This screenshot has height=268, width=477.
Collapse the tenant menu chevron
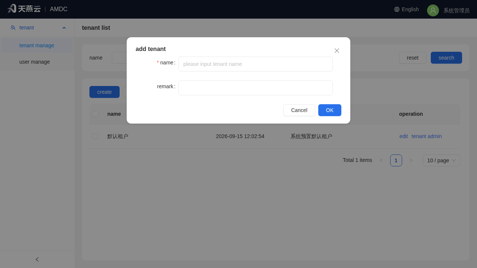coord(64,28)
